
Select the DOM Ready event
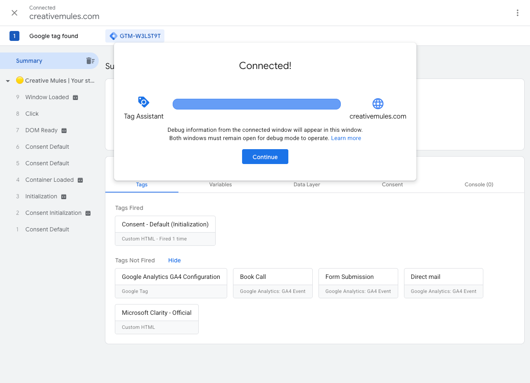click(x=41, y=130)
